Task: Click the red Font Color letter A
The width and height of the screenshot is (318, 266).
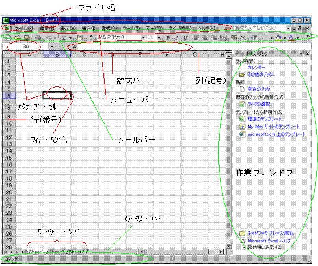Action: click(x=291, y=38)
